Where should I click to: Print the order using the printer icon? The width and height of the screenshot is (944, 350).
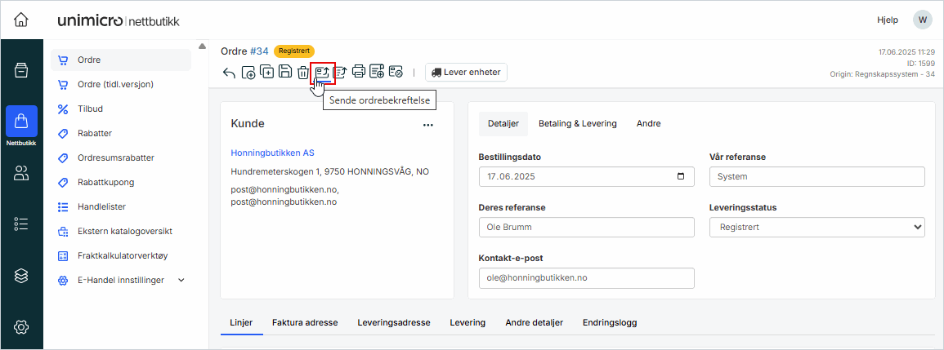(x=359, y=72)
